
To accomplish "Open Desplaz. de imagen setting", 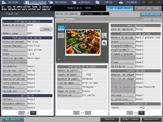I will [123, 75].
